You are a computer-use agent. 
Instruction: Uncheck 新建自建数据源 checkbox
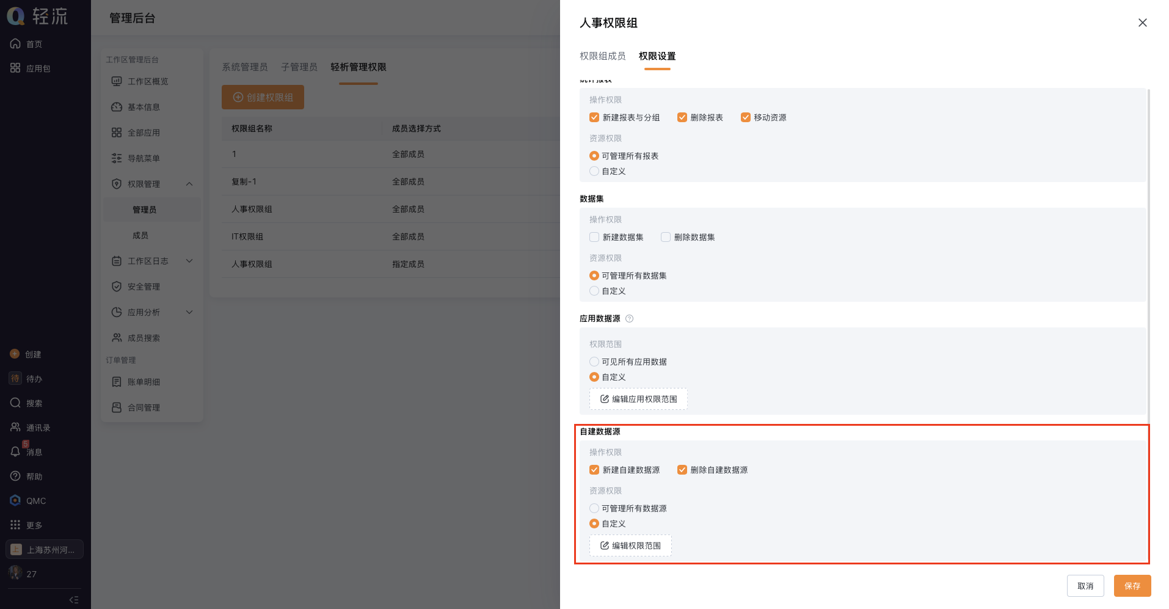[x=594, y=470]
